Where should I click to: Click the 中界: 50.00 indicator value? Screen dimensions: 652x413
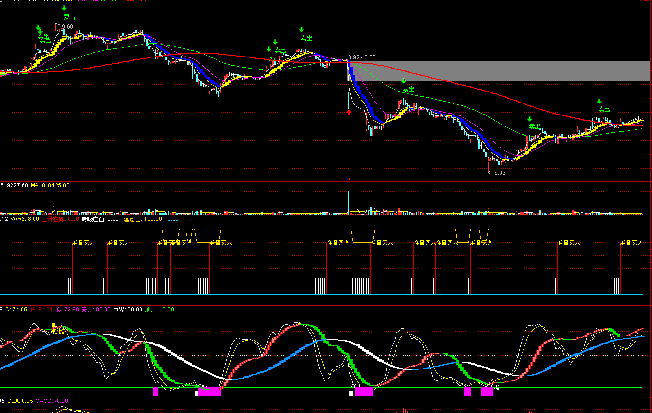coord(128,310)
